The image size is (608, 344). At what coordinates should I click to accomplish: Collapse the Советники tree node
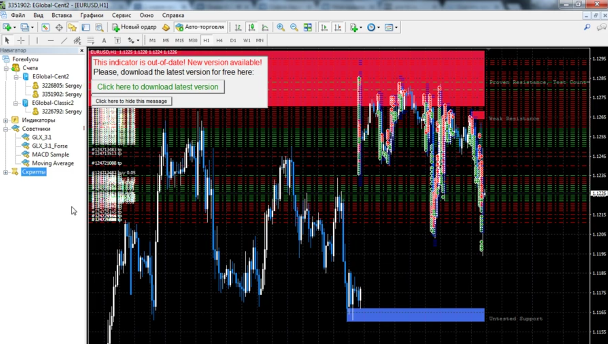coord(6,129)
